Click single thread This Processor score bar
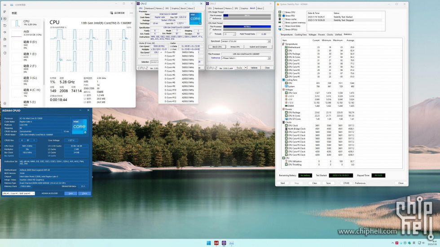440x247 pixels. [x=247, y=15]
